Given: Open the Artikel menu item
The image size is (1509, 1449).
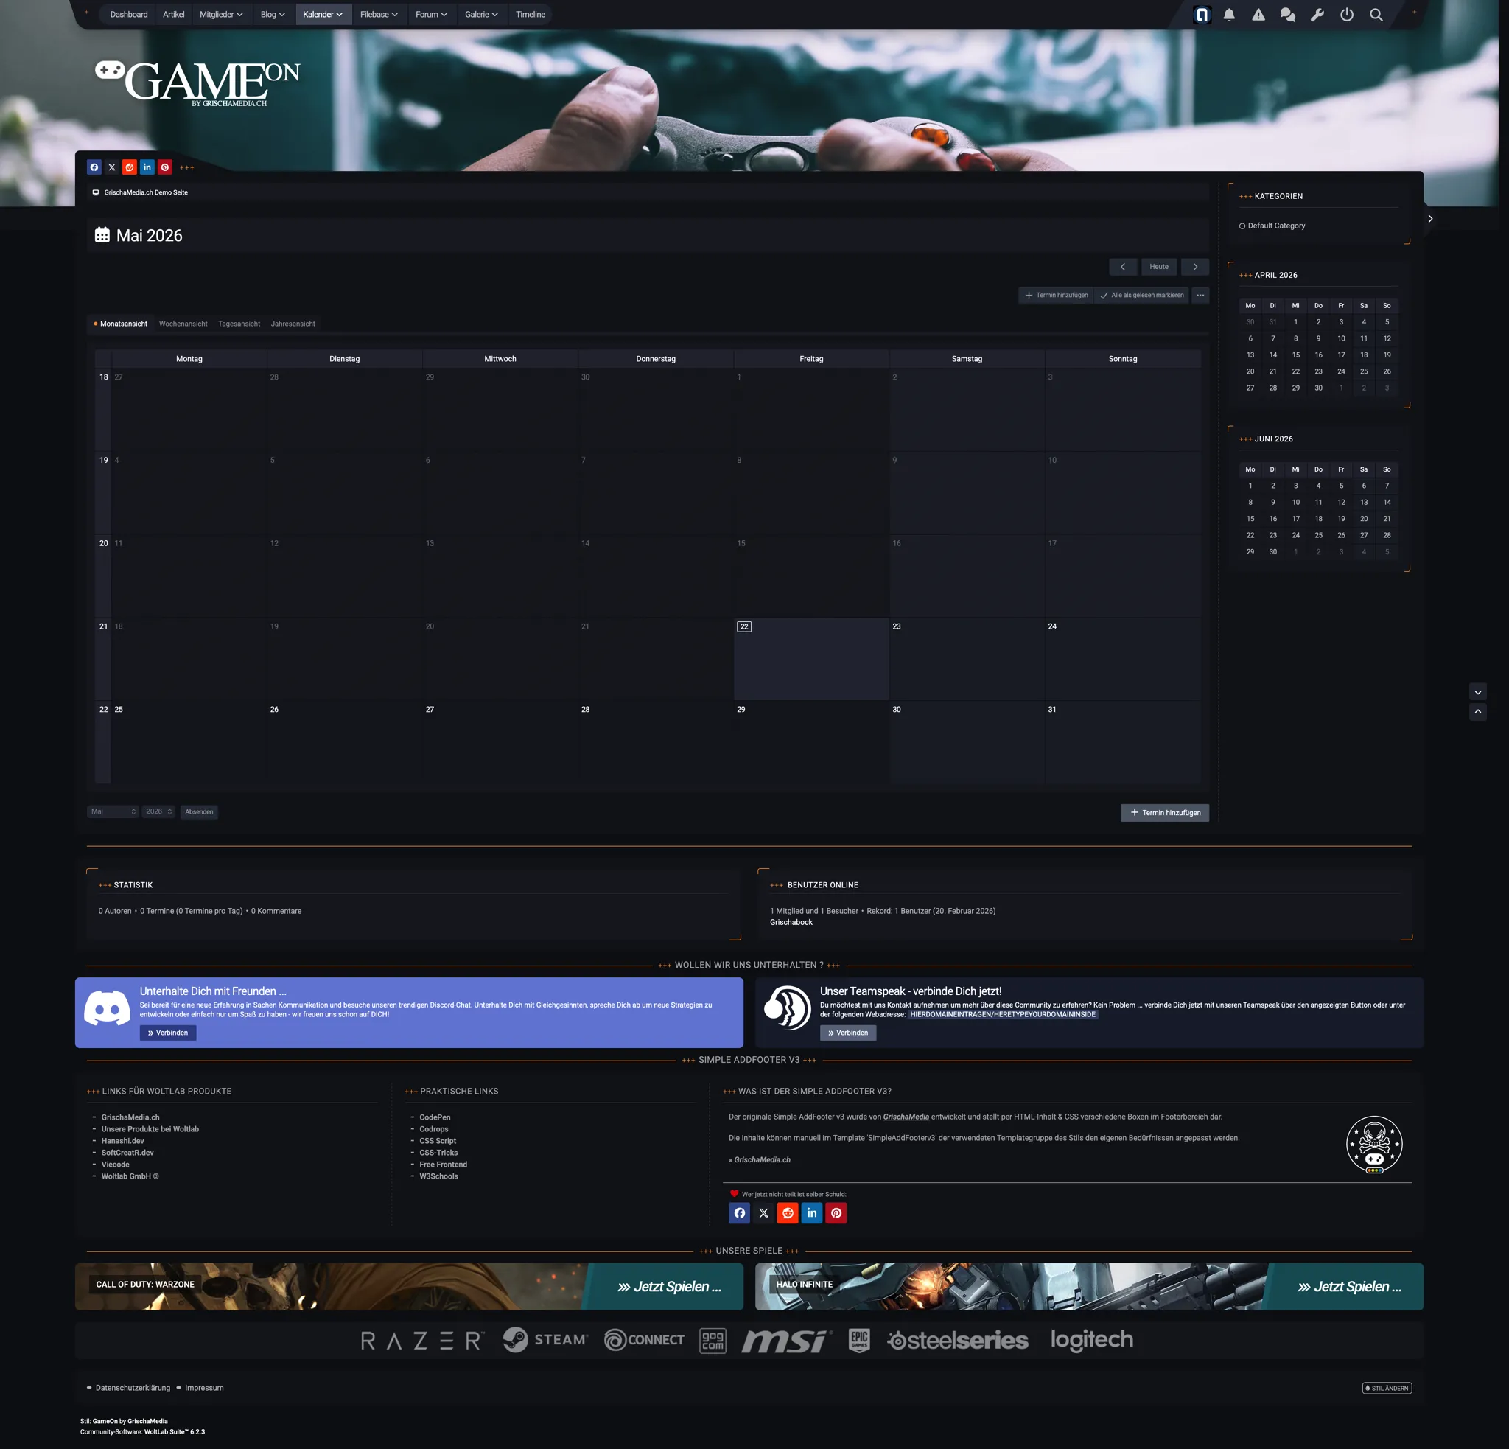Looking at the screenshot, I should pos(173,15).
